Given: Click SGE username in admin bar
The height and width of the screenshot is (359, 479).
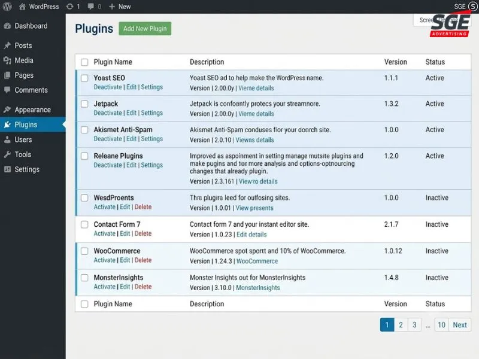Looking at the screenshot, I should pos(459,7).
